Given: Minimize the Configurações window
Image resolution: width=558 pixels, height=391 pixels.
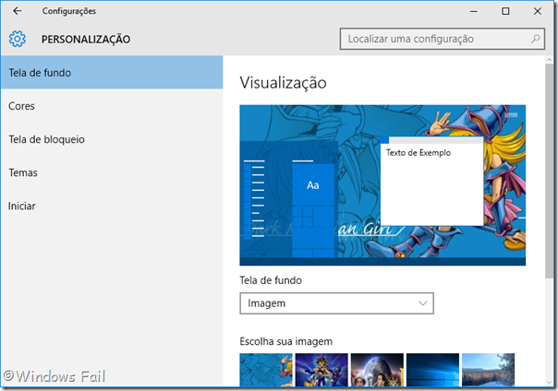Looking at the screenshot, I should (x=474, y=11).
